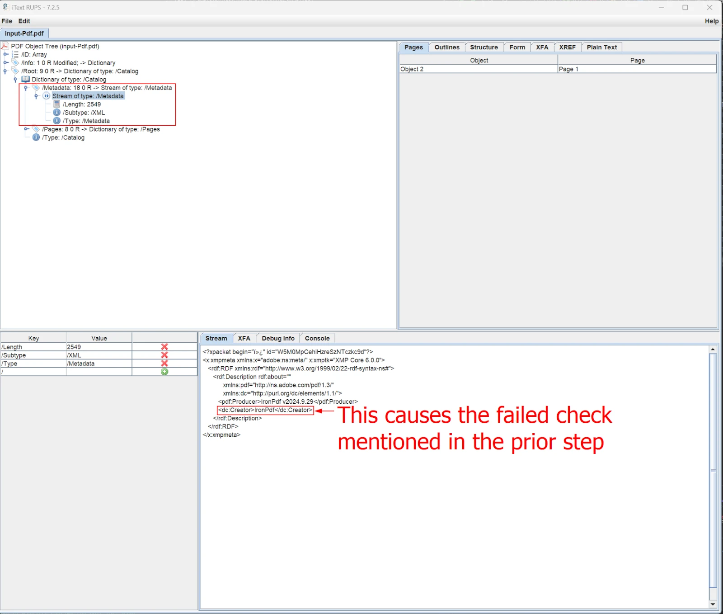Switch to the Plain Text tab

tap(601, 47)
